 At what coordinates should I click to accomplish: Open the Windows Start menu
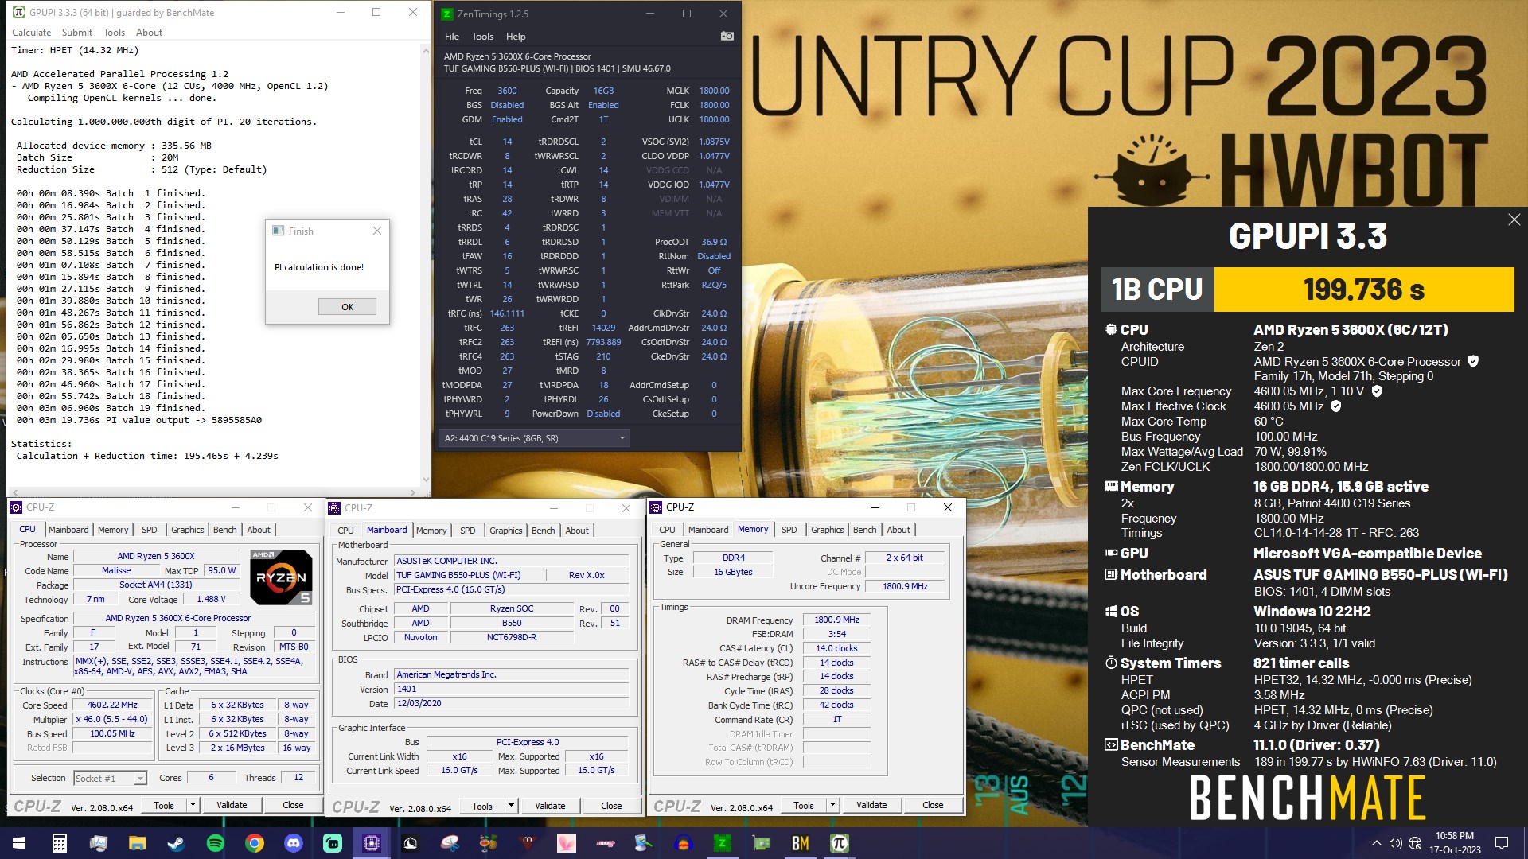19,843
